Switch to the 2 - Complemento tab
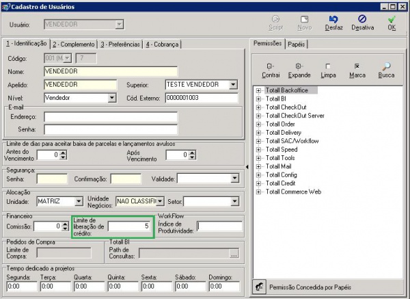Viewport: 410px width, 299px height. click(x=74, y=44)
